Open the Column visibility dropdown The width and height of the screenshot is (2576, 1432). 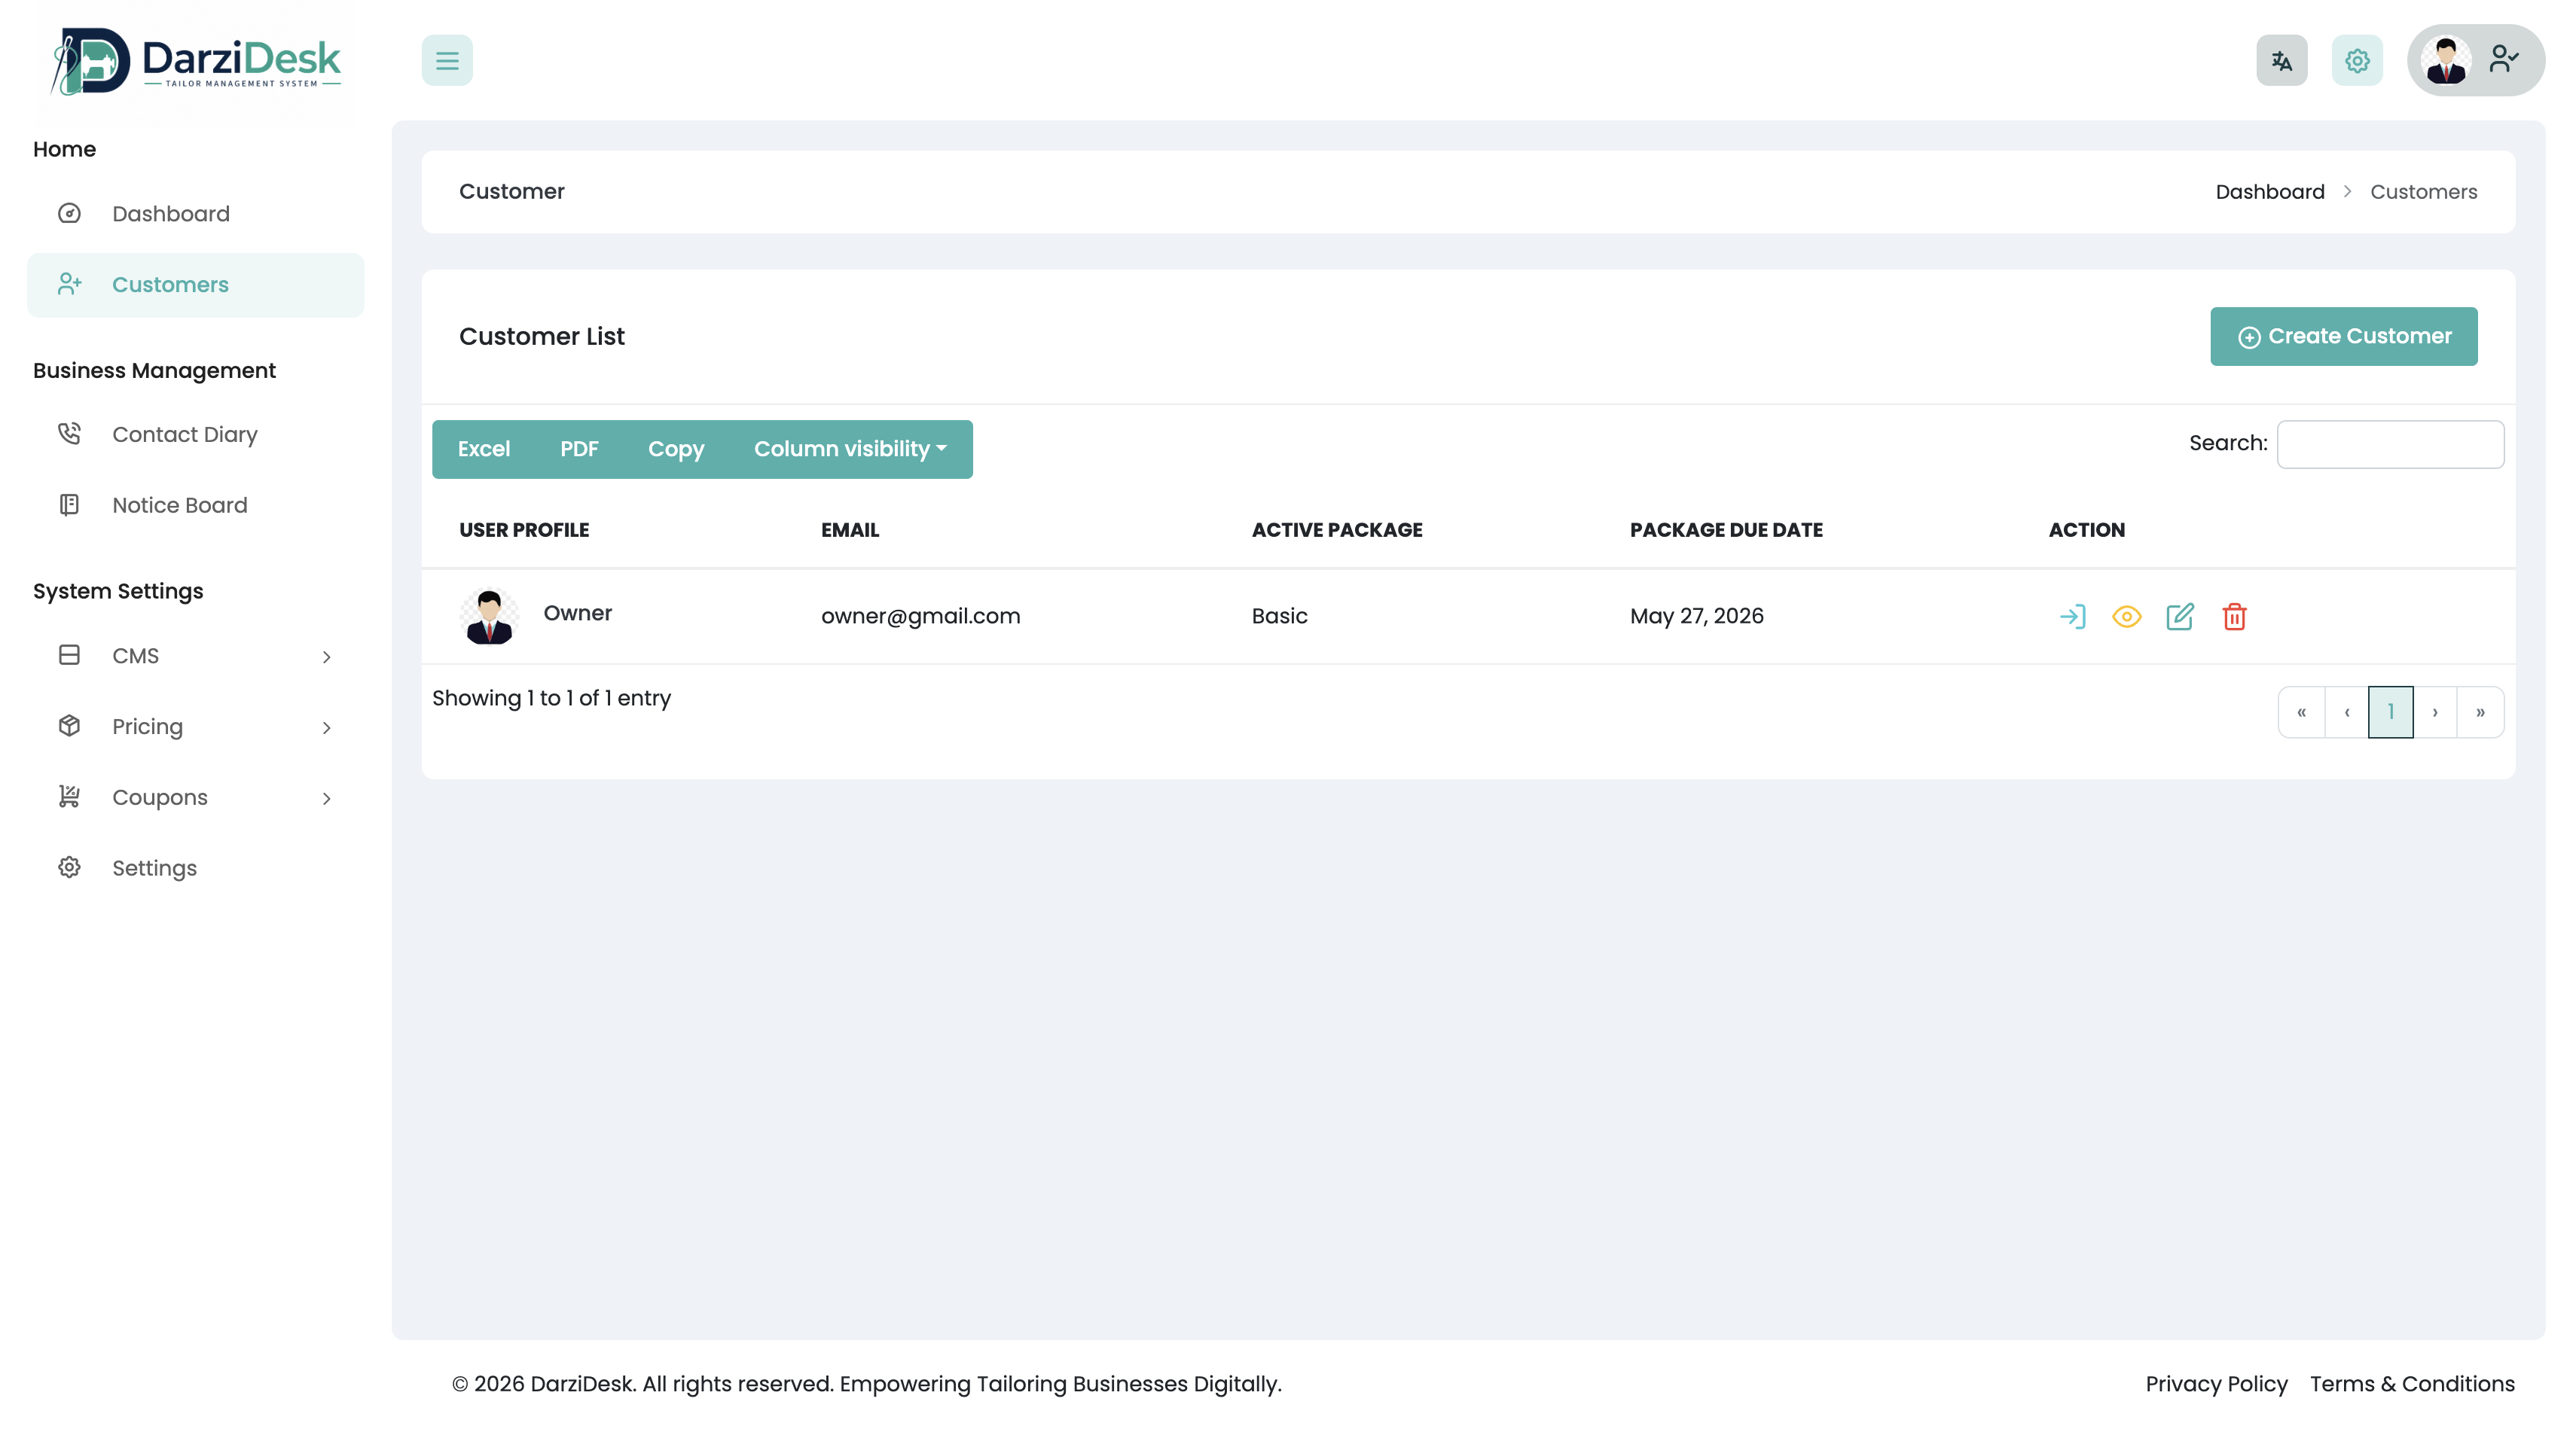(x=849, y=449)
